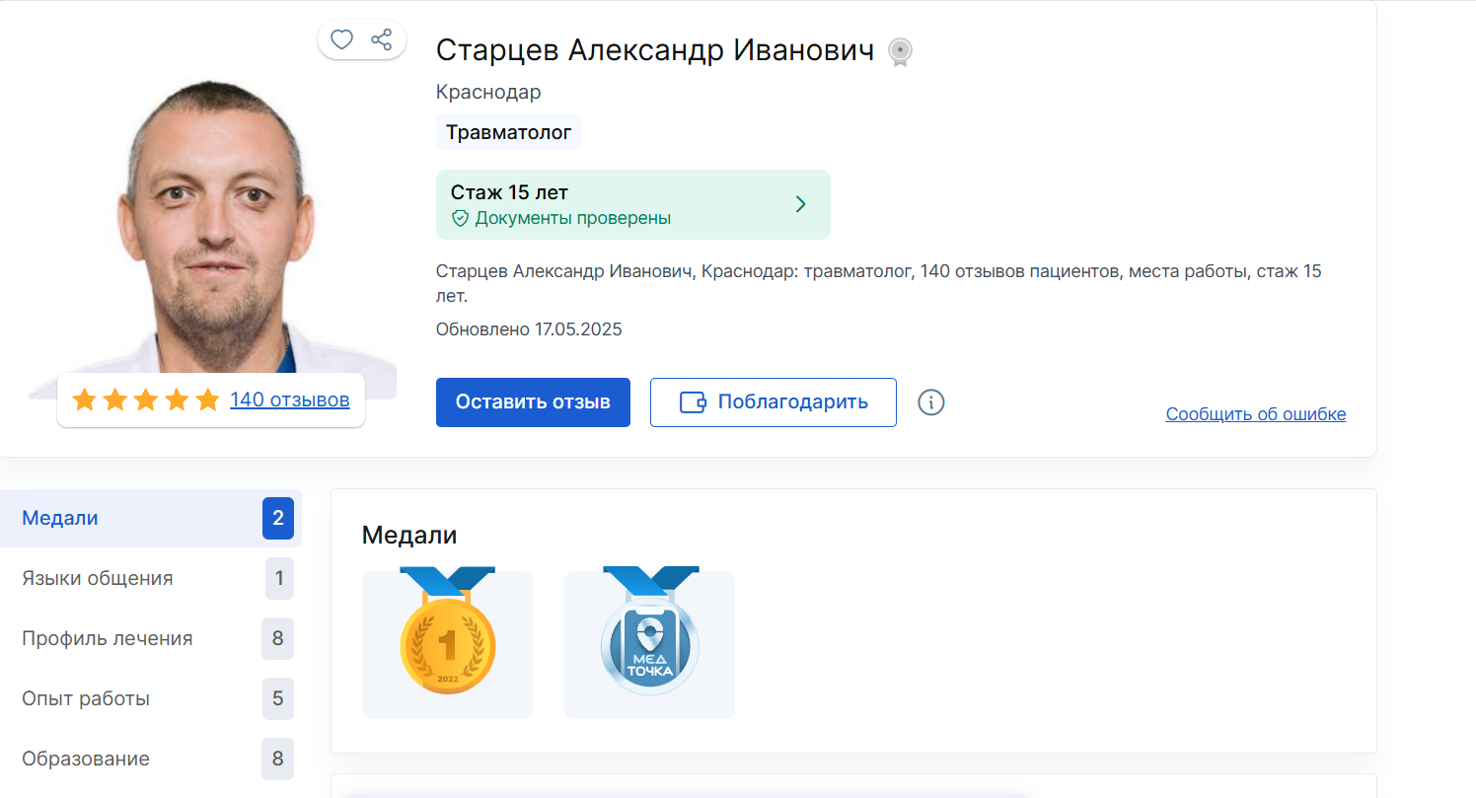Viewport: 1476px width, 798px height.
Task: Open reviews via 140 отзывов link
Action: point(290,399)
